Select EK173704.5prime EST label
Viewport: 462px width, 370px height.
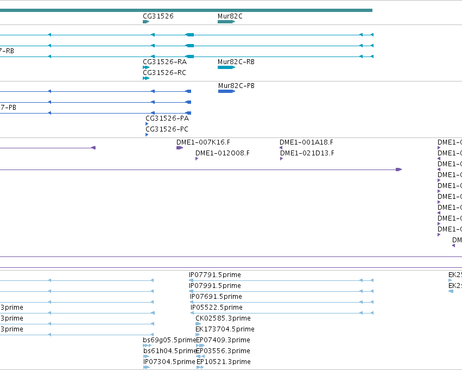coord(225,330)
